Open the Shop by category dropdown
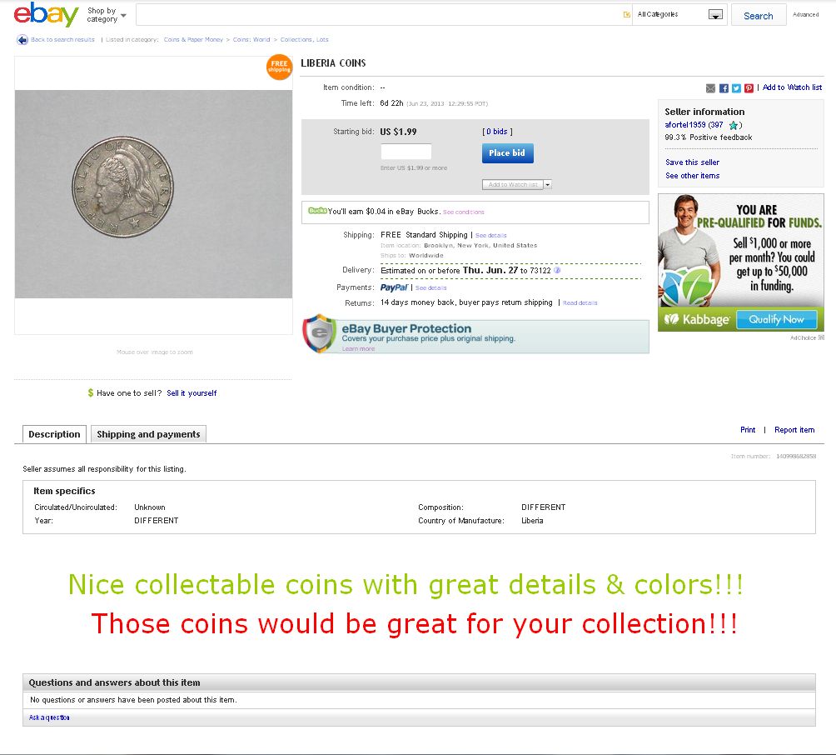 coord(107,15)
